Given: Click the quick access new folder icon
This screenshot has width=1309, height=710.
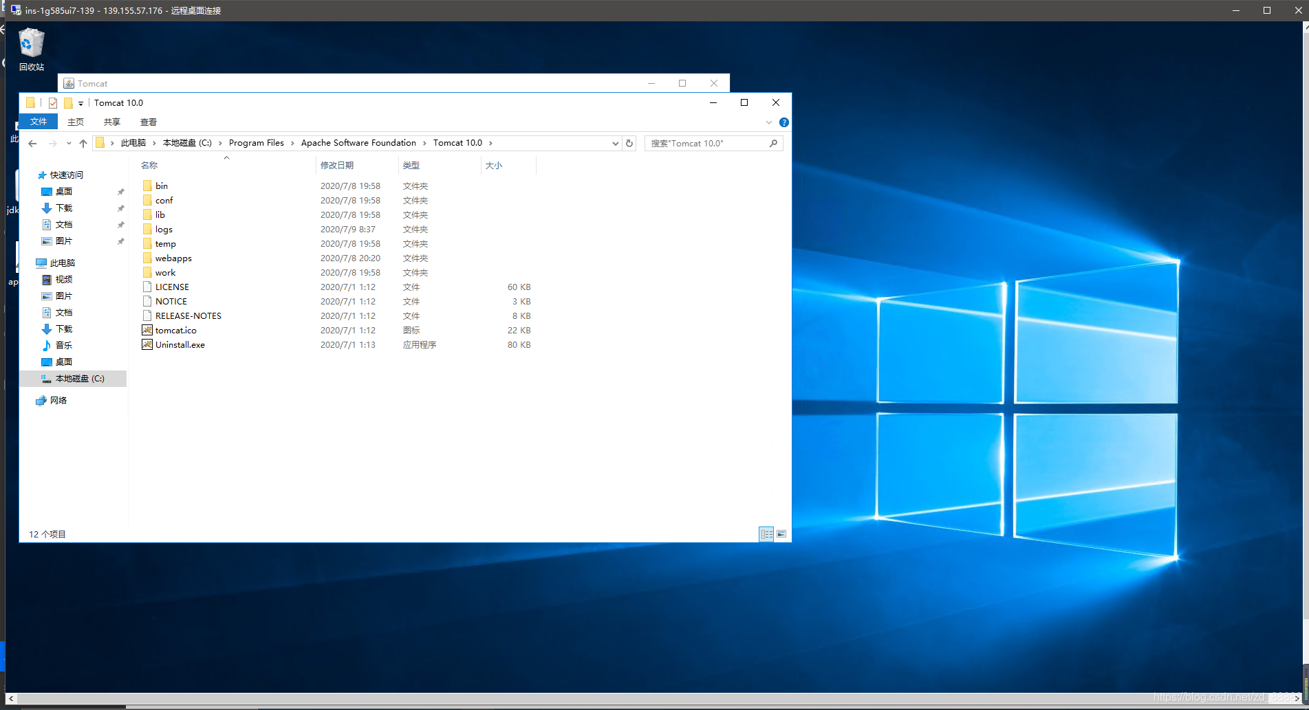Looking at the screenshot, I should [x=68, y=103].
